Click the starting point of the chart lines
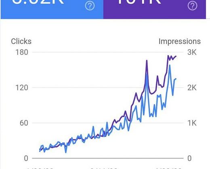210x169 pixels. point(40,150)
